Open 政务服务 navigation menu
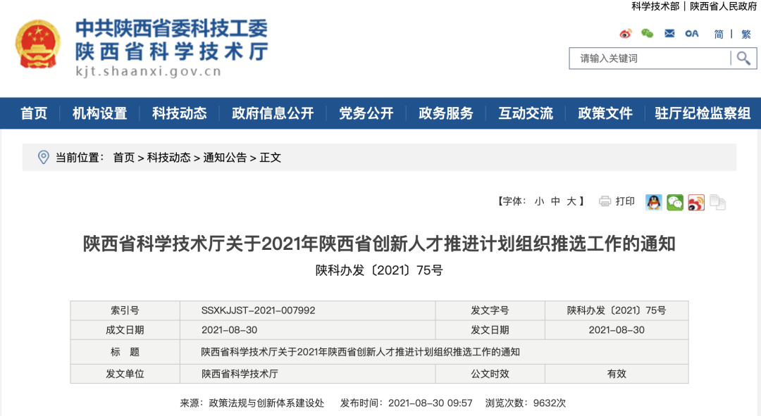The height and width of the screenshot is (416, 761). pos(445,113)
